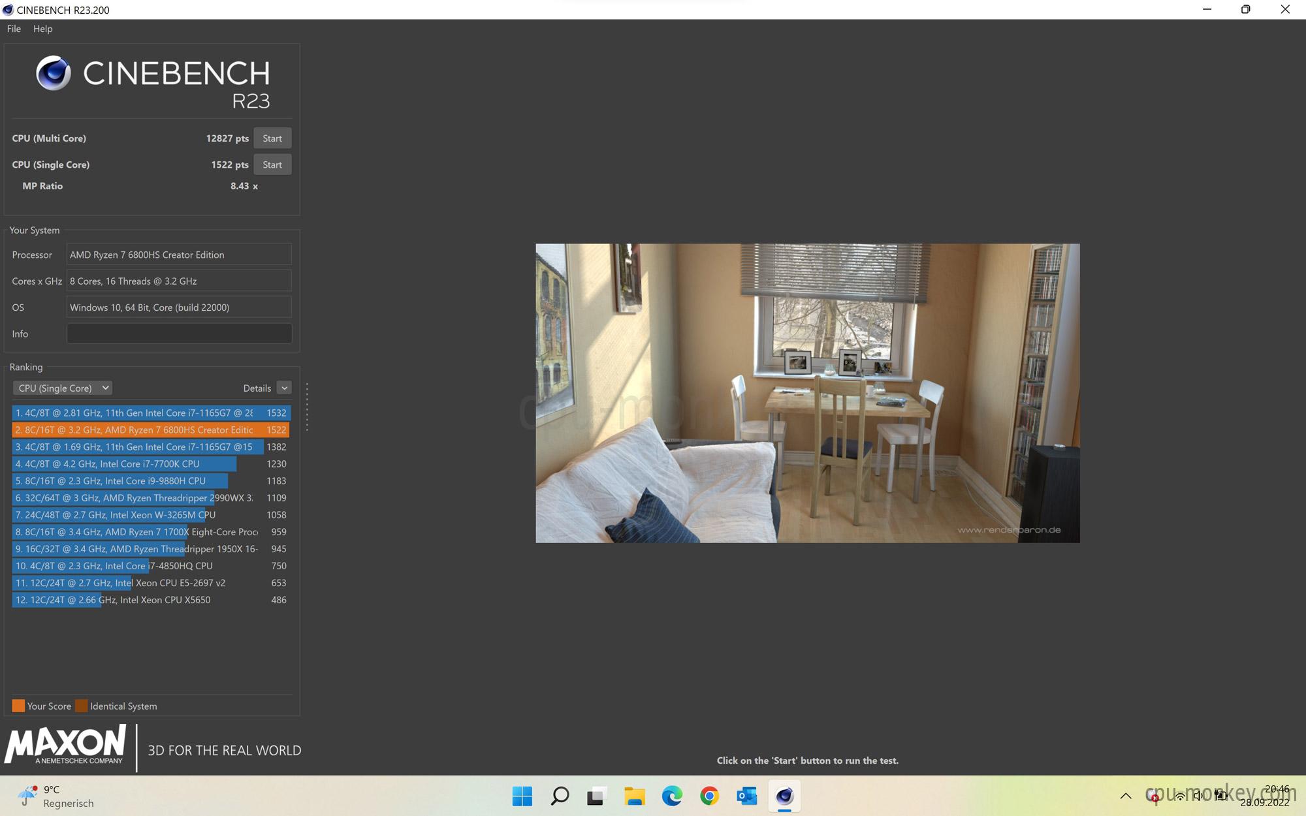1306x816 pixels.
Task: Click the Your Score orange legend swatch
Action: point(18,706)
